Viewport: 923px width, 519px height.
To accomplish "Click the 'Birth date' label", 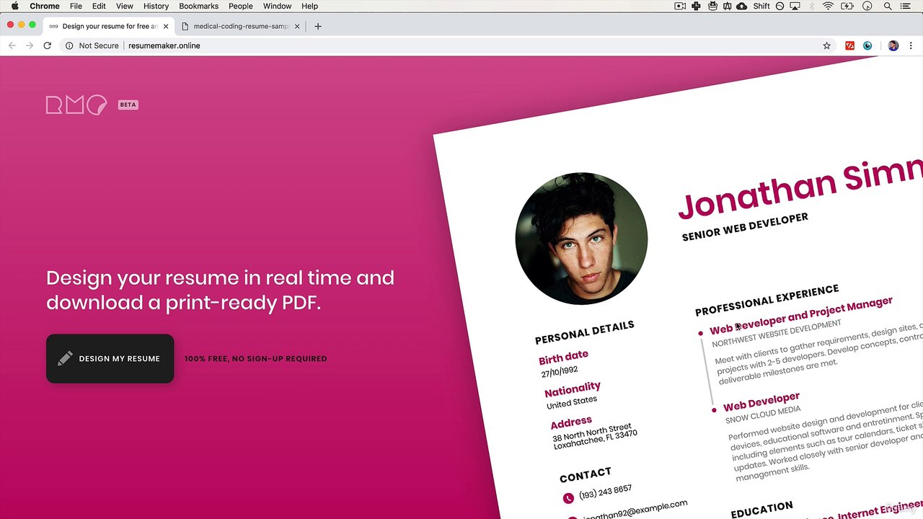I will [x=563, y=357].
